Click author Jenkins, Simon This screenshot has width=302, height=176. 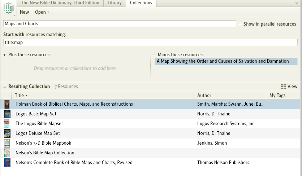pyautogui.click(x=212, y=143)
